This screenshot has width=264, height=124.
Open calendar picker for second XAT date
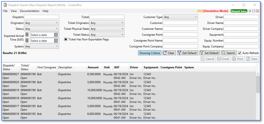click(56, 41)
